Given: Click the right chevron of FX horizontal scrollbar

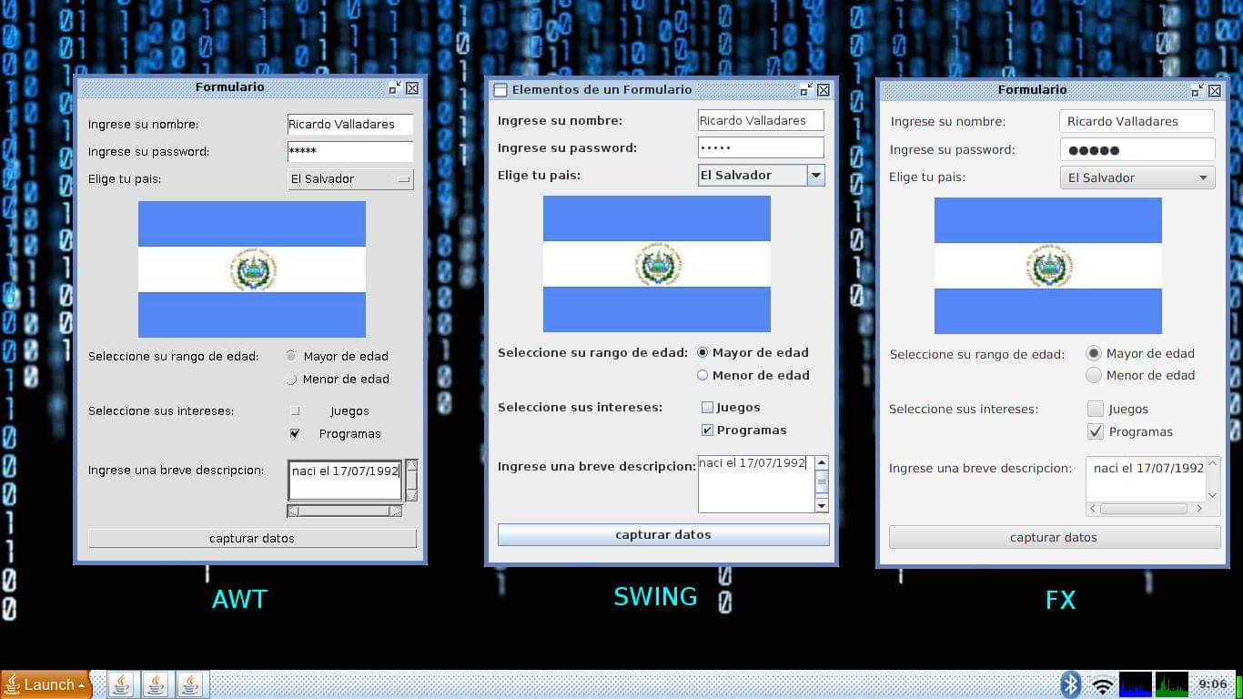Looking at the screenshot, I should tap(1199, 509).
